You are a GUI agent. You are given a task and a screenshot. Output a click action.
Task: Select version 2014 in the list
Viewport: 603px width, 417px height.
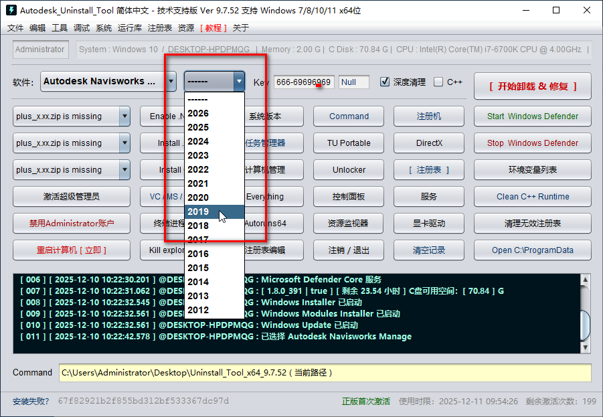click(214, 282)
